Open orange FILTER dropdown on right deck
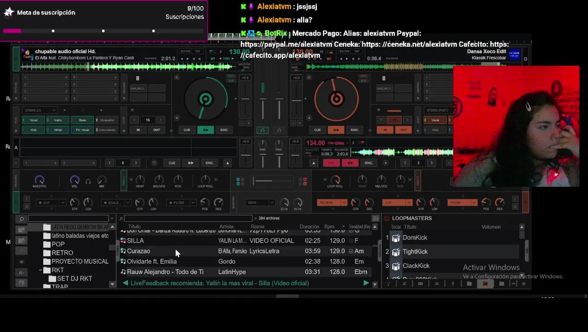The width and height of the screenshot is (588, 332). [x=462, y=202]
